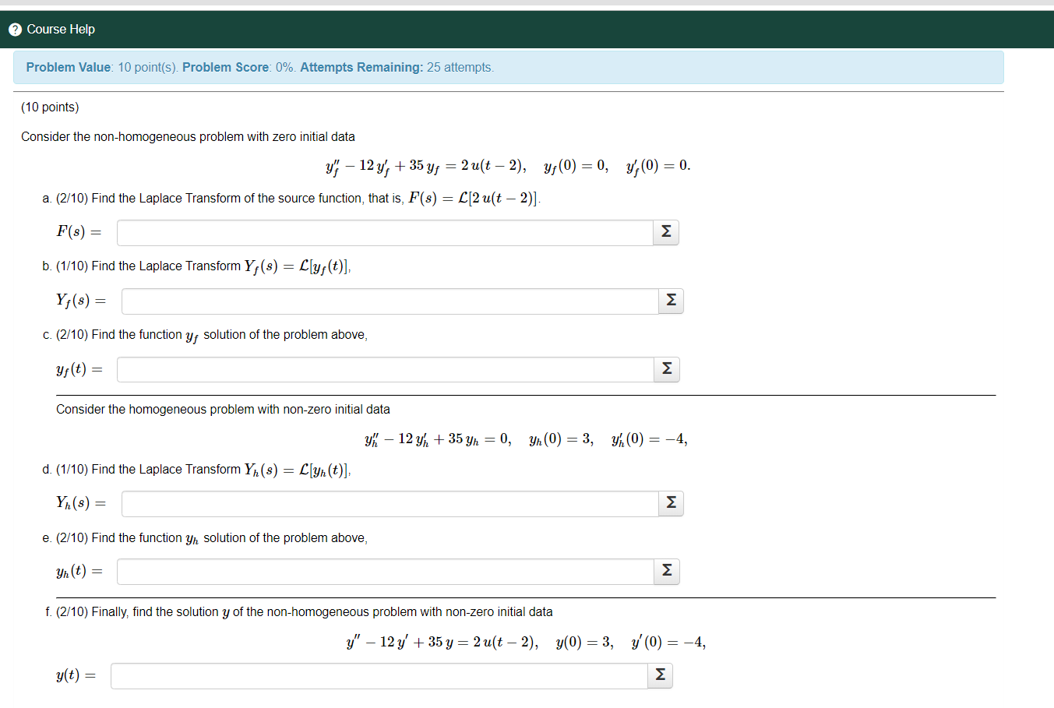
Task: Focus the Y_f(s) answer input box
Action: 390,301
